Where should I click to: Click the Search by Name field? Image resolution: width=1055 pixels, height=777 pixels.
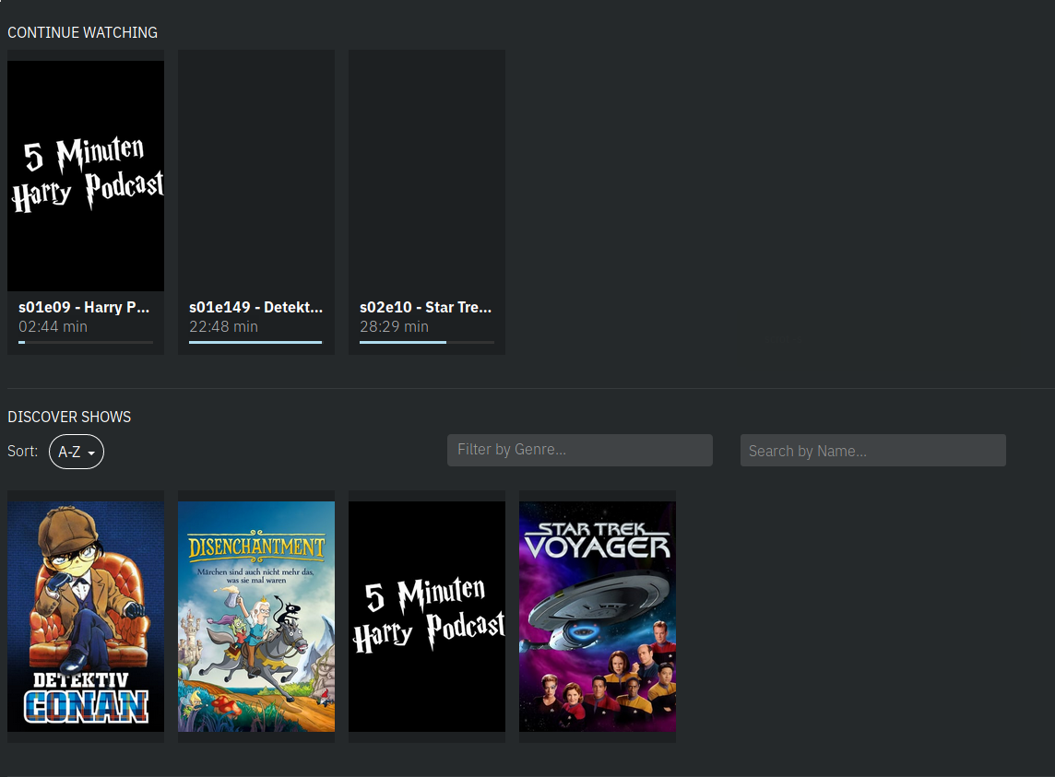tap(872, 450)
